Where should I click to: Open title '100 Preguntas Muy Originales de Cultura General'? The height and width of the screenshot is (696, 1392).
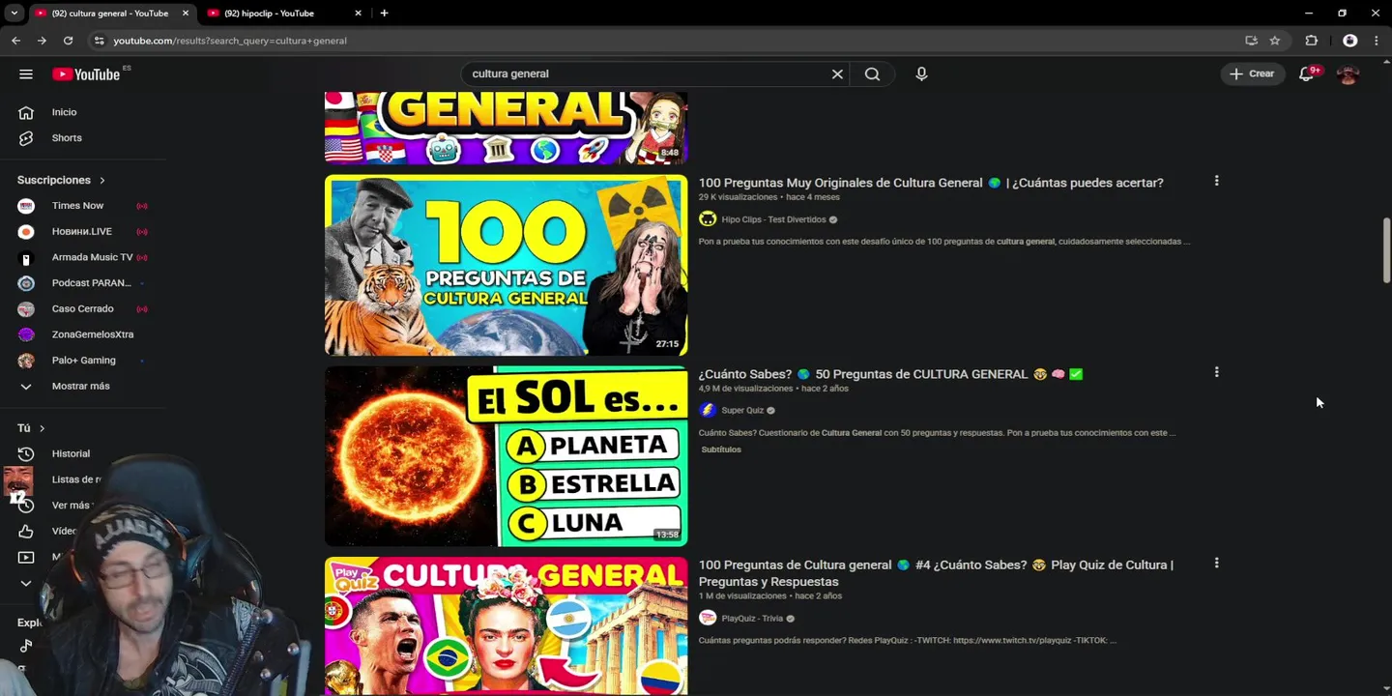point(931,183)
